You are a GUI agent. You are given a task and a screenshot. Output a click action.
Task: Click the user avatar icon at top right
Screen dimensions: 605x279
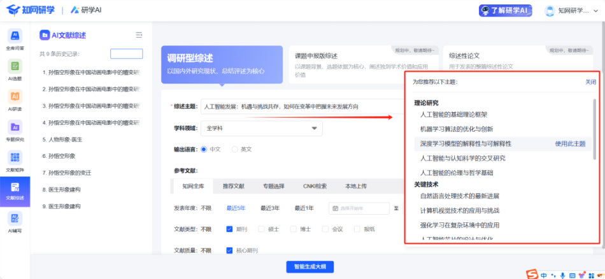pos(550,11)
